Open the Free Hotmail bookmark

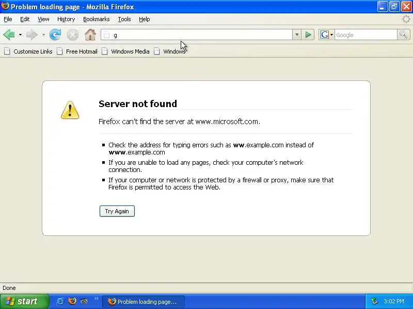77,51
